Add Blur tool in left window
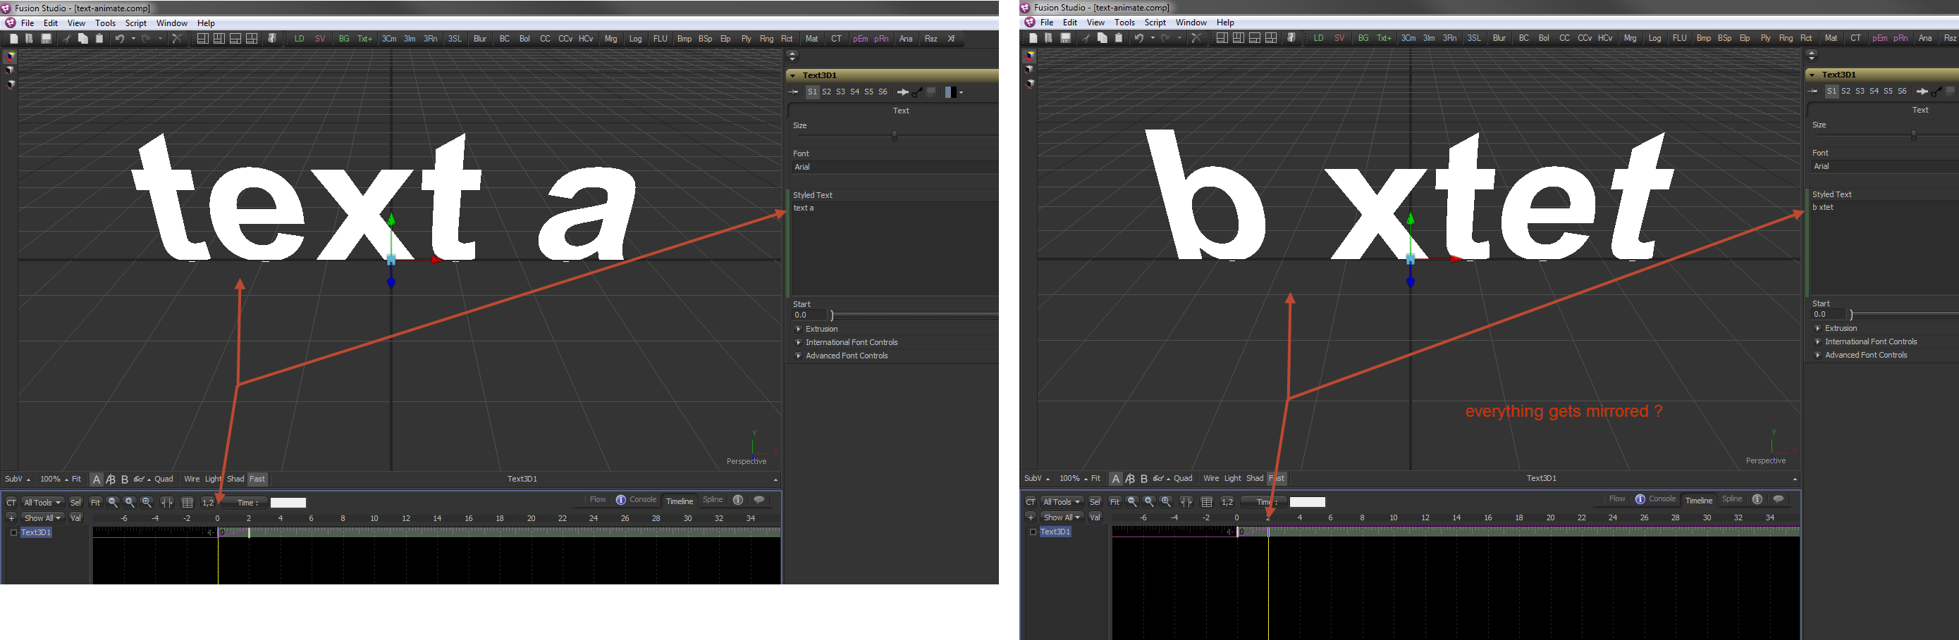 480,39
